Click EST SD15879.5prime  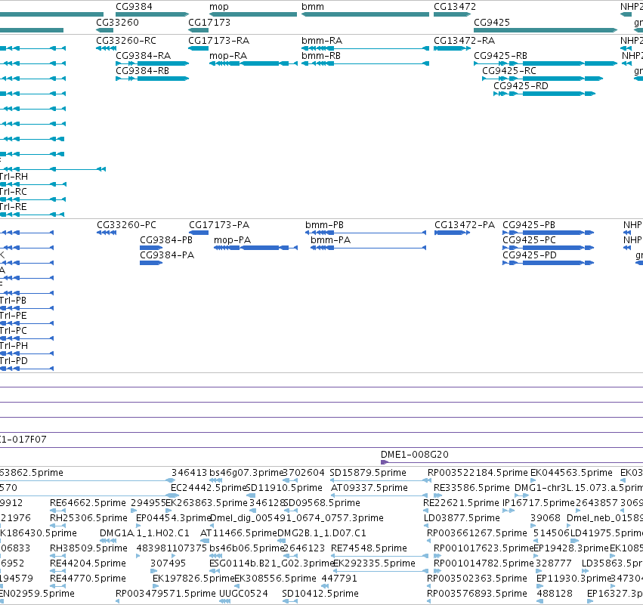coord(381,480)
